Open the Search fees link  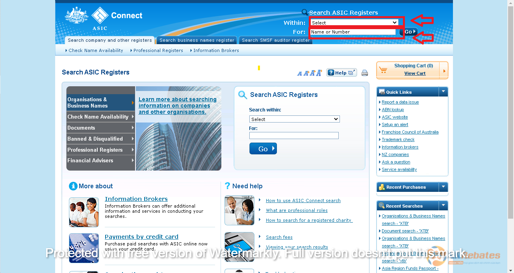pos(279,237)
